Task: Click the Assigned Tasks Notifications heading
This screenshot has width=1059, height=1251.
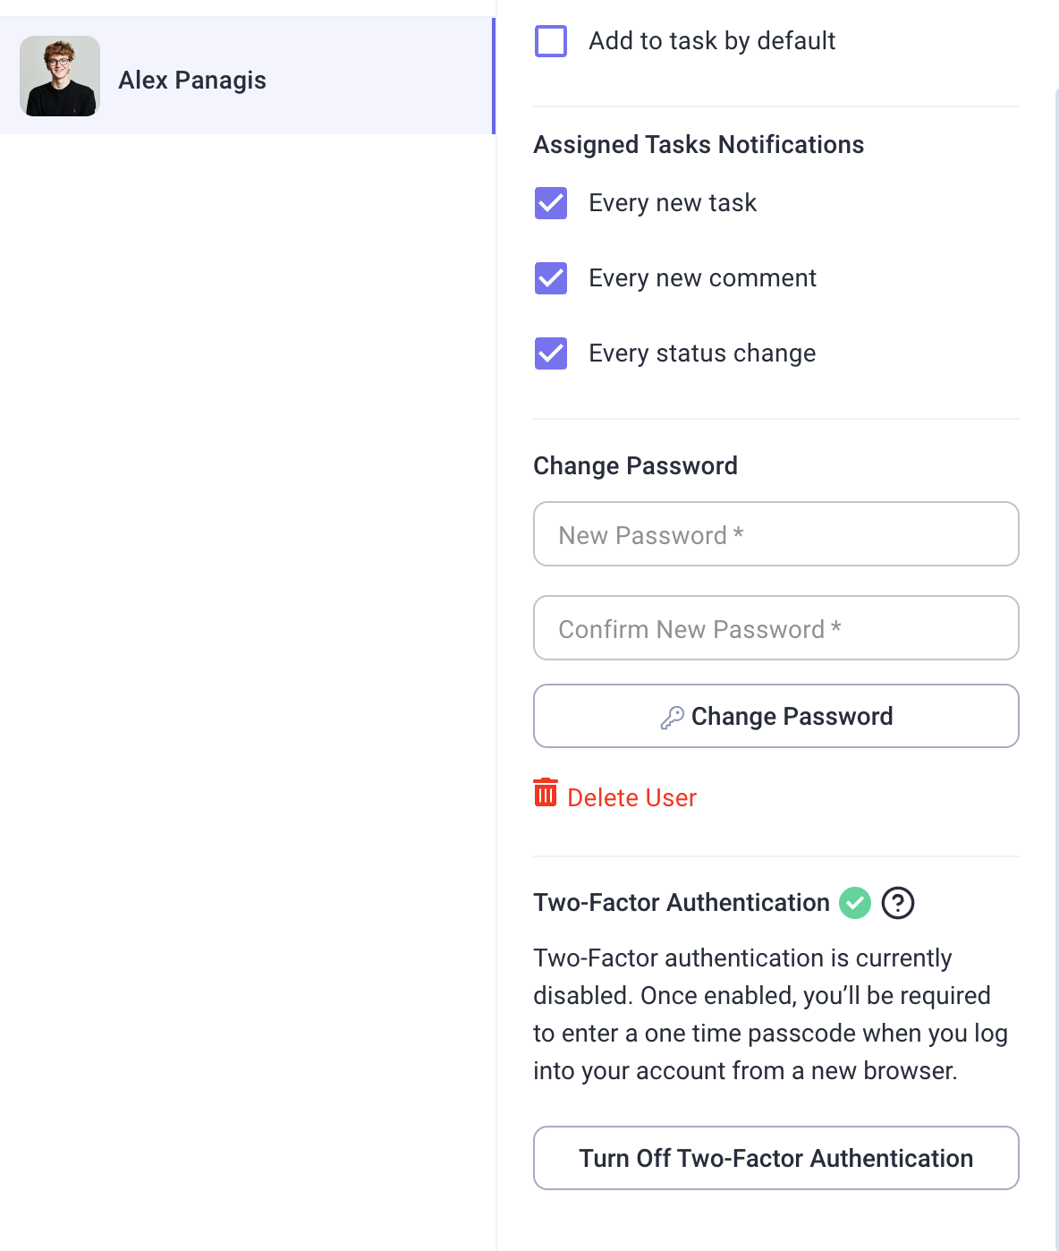Action: [699, 144]
